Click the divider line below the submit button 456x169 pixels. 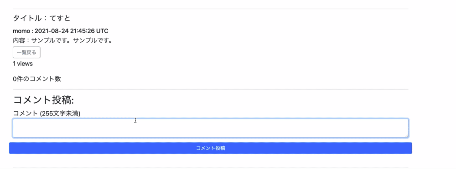tap(211, 167)
